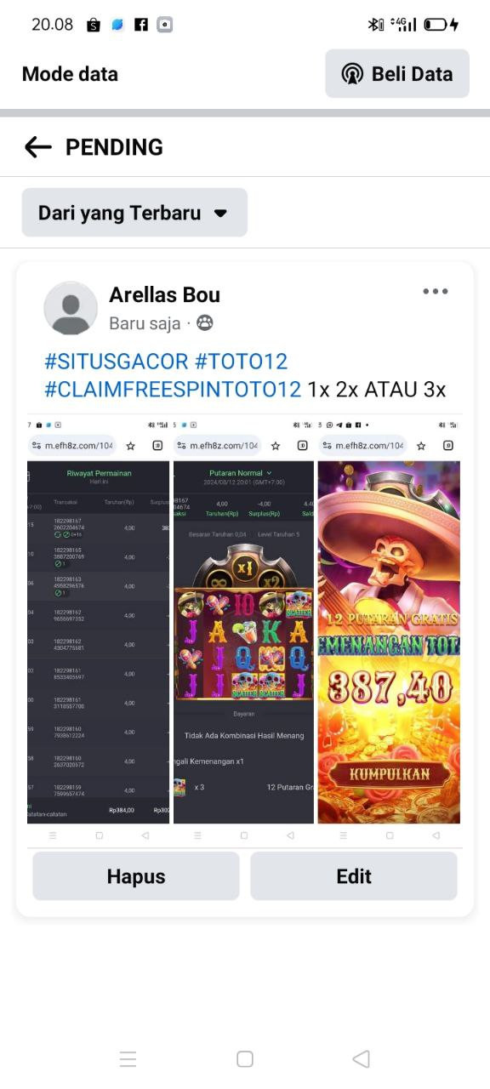Screen dimensions: 490x1089
Task: Tap the Android recent apps menu icon
Action: click(x=128, y=1058)
